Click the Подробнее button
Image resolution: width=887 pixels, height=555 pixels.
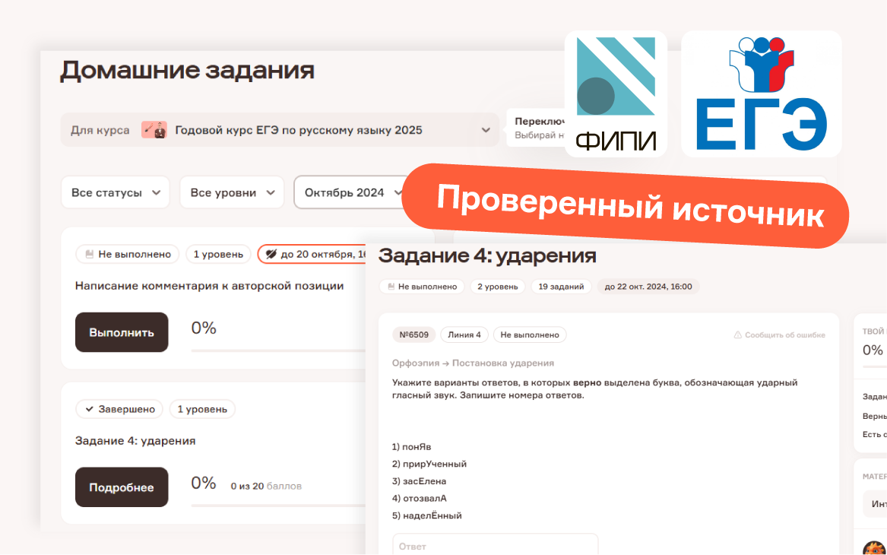pyautogui.click(x=122, y=487)
